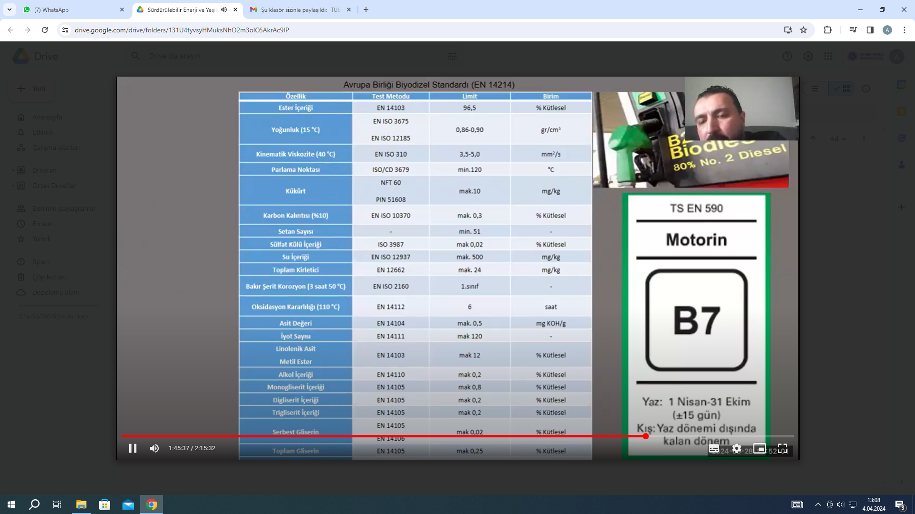Open a new browser tab

366,10
